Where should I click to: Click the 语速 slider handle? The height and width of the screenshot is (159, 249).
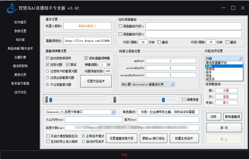pos(51,100)
